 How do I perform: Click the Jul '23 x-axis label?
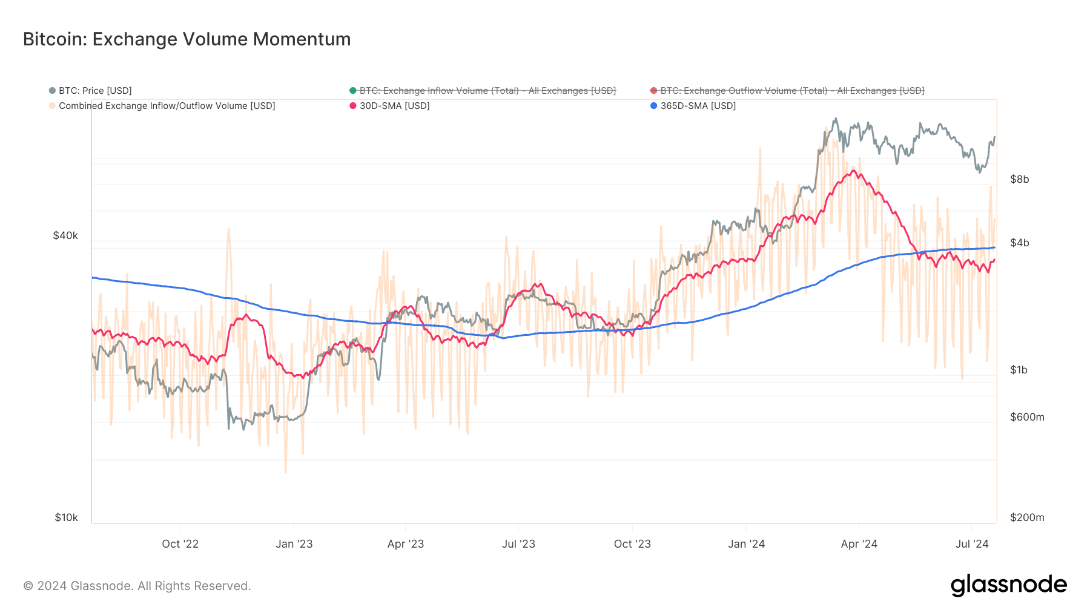(518, 544)
